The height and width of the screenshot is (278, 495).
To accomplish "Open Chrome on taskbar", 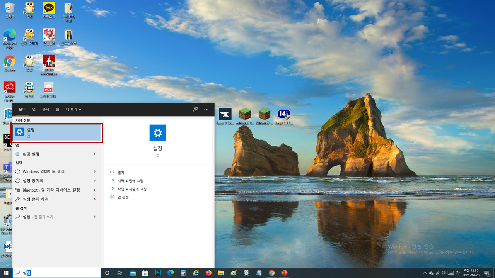I will tap(272, 273).
